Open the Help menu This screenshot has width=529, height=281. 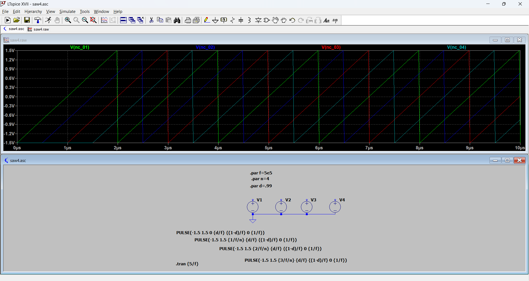tap(118, 12)
